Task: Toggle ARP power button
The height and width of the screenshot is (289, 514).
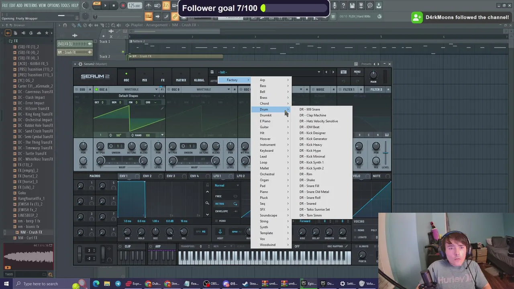Action: [151, 246]
